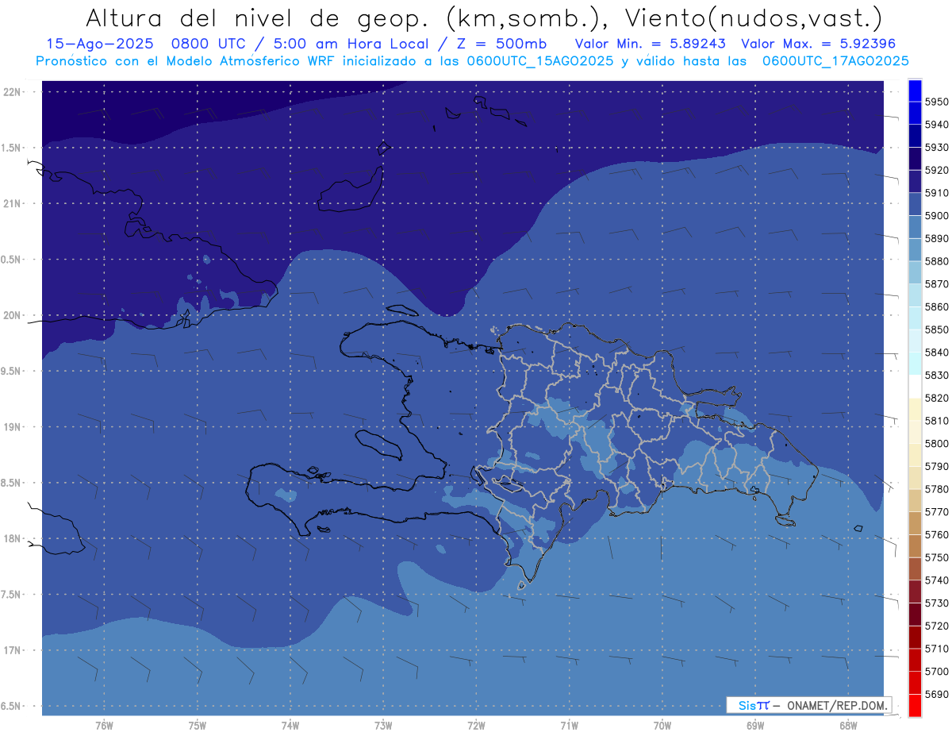Viewport: 952px width, 736px height.
Task: Click the legend swatch between 5900 and 5910
Action: point(915,204)
